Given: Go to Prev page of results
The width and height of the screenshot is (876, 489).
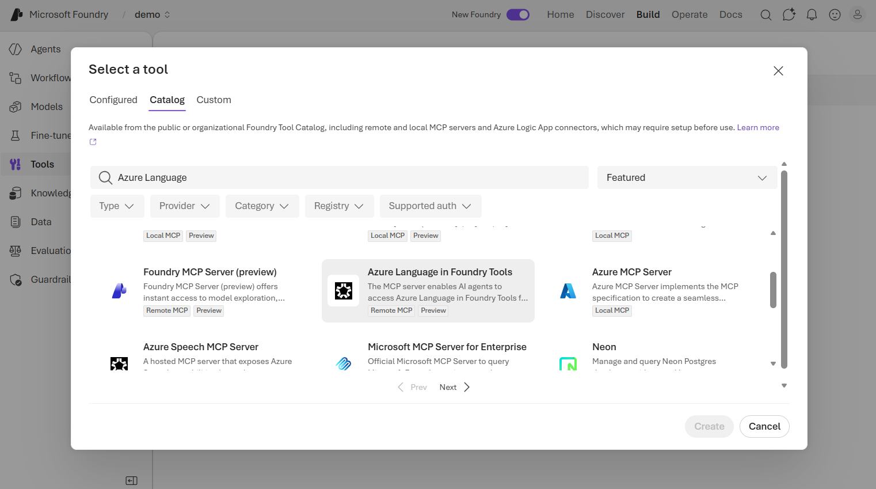Looking at the screenshot, I should pos(412,387).
